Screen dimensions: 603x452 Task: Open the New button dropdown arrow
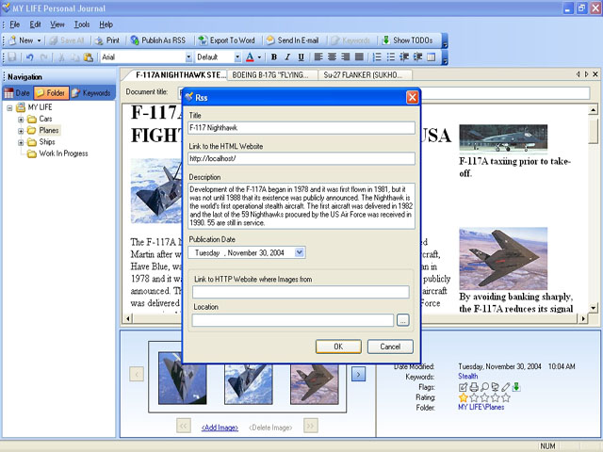39,40
